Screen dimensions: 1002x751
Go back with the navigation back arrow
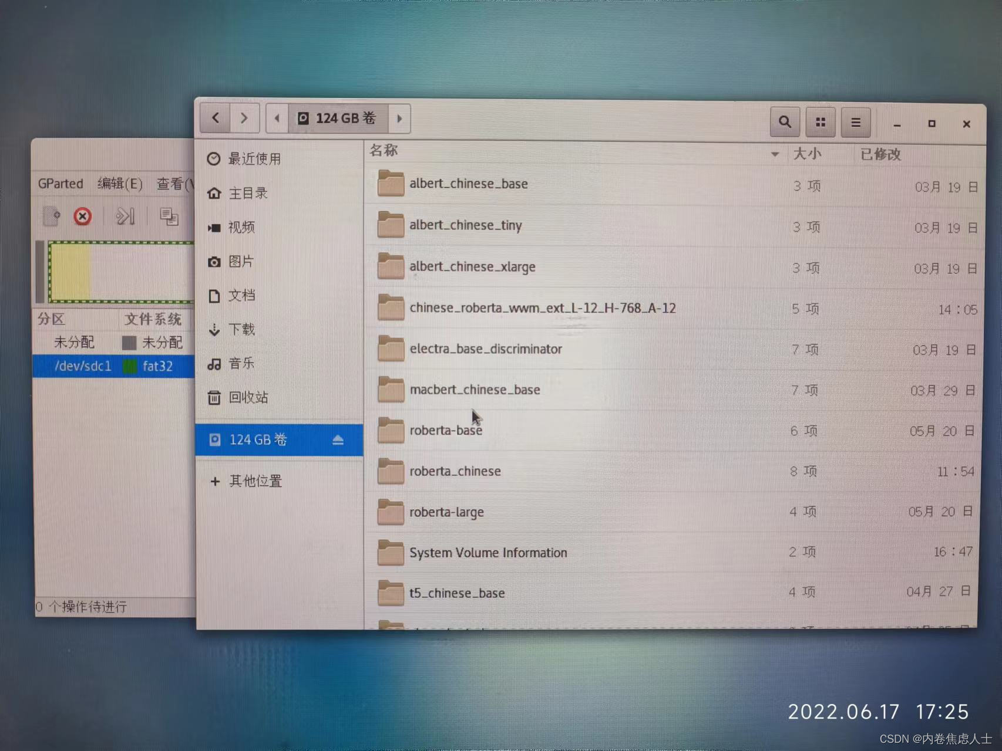coord(214,118)
